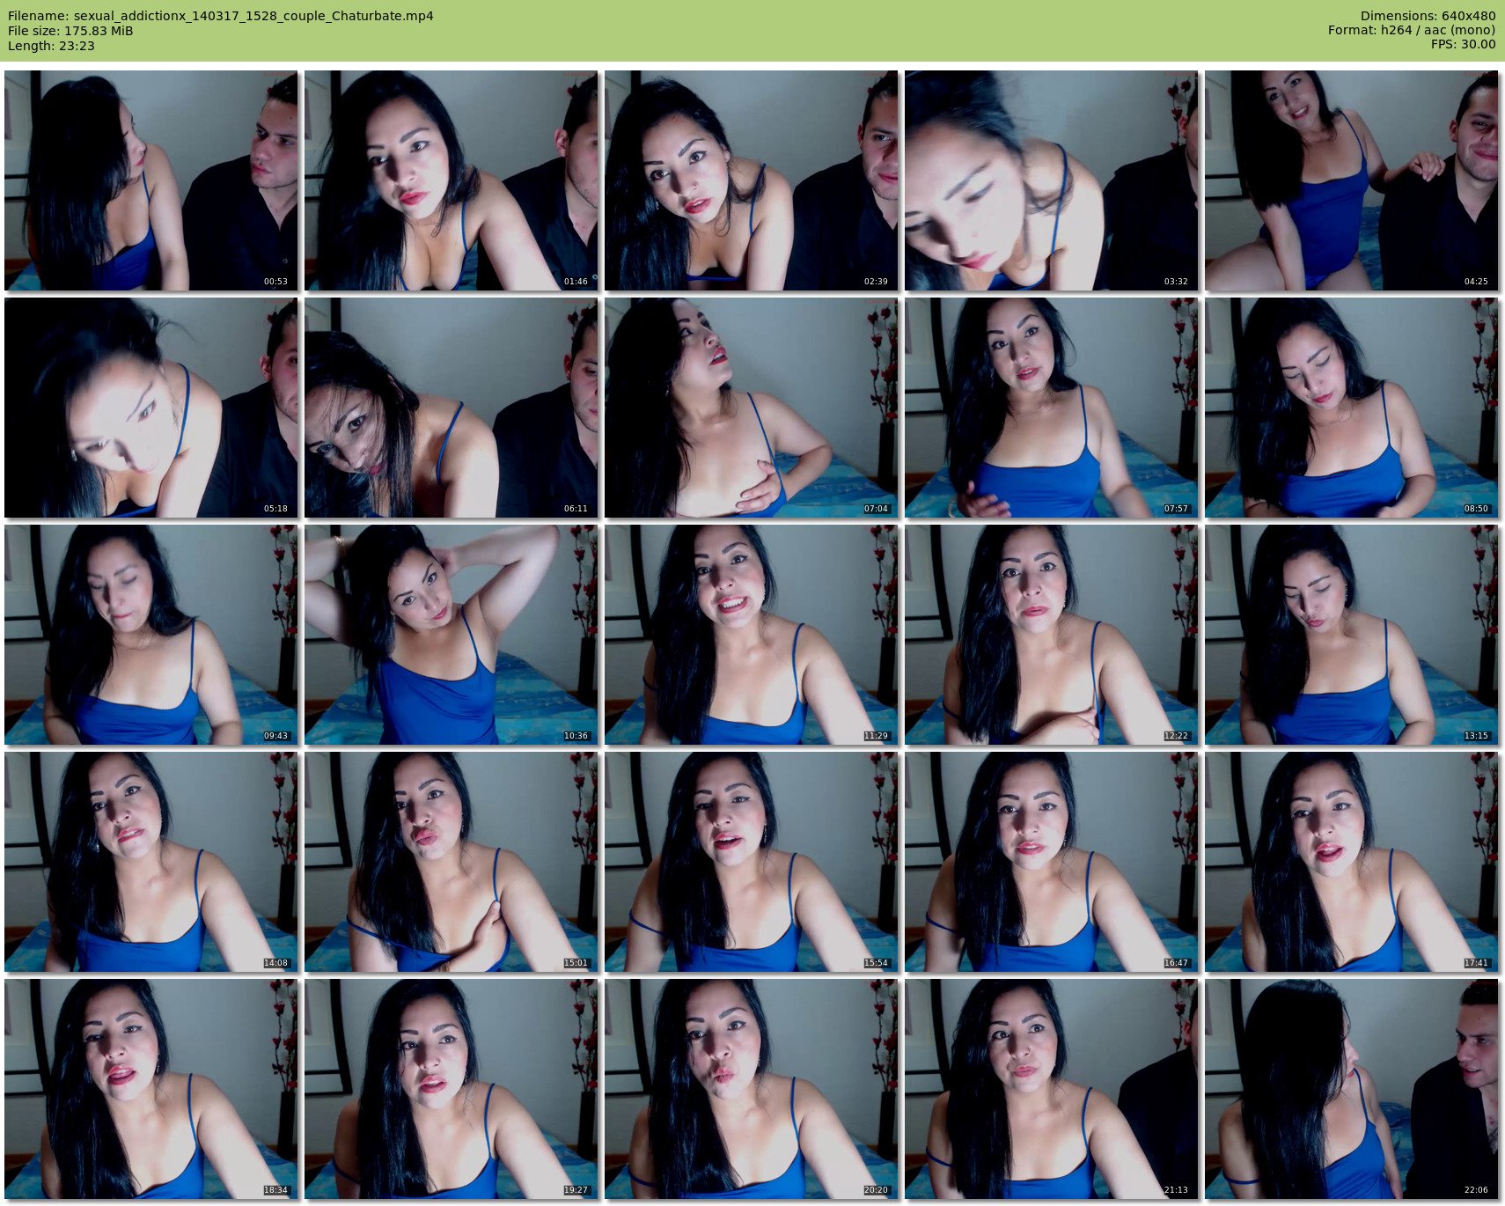1505x1206 pixels.
Task: Open the thumbnail at 02:39
Action: pos(751,180)
